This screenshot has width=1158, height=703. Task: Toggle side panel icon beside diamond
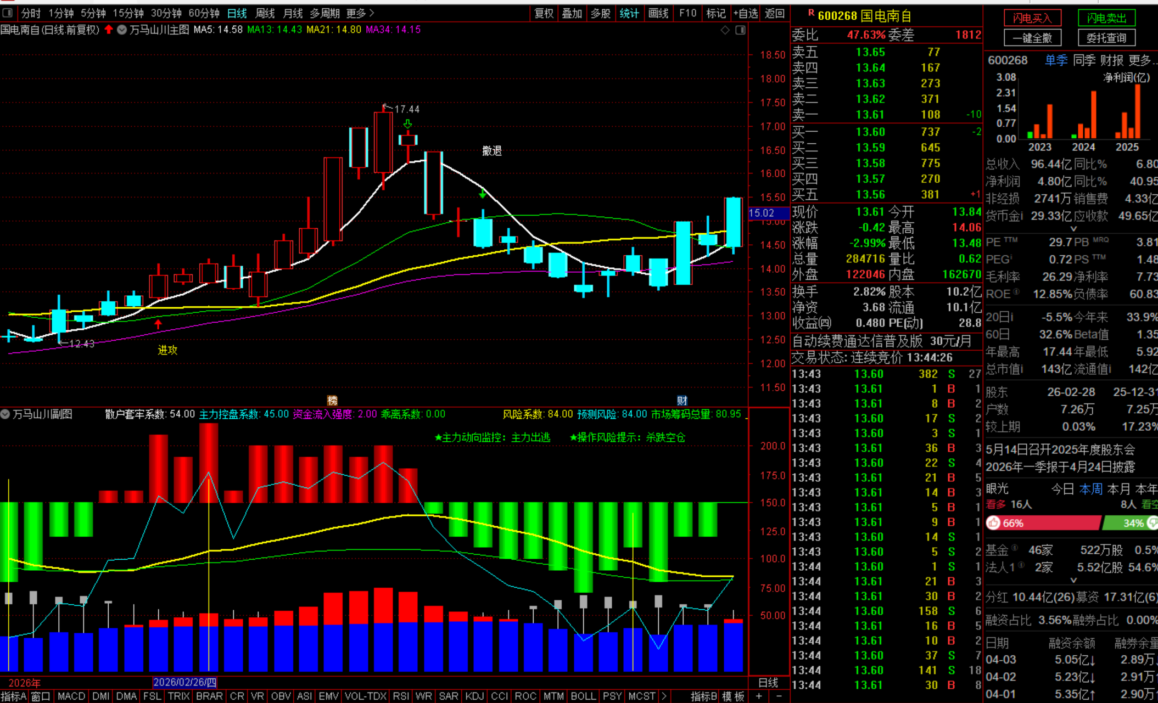click(740, 30)
